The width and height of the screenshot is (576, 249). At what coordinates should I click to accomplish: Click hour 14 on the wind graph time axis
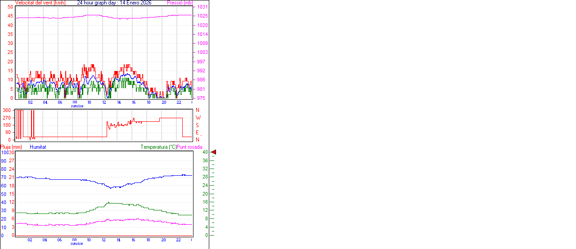pyautogui.click(x=119, y=102)
